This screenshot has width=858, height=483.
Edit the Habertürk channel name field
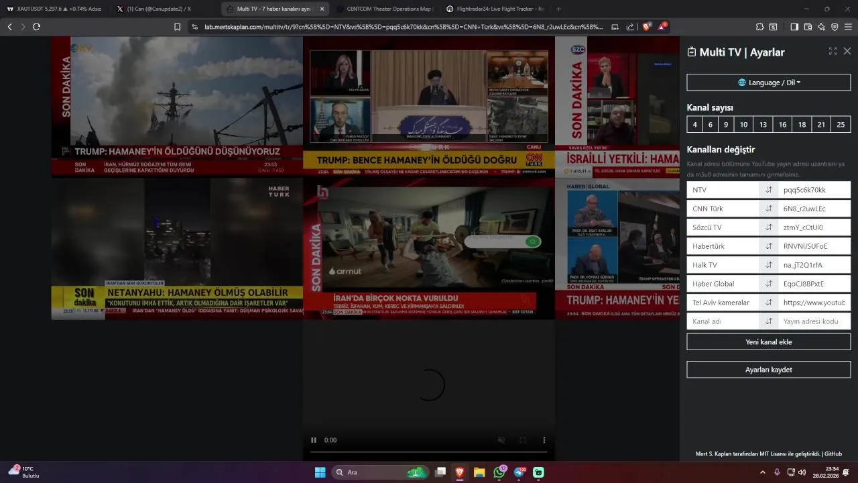[723, 246]
